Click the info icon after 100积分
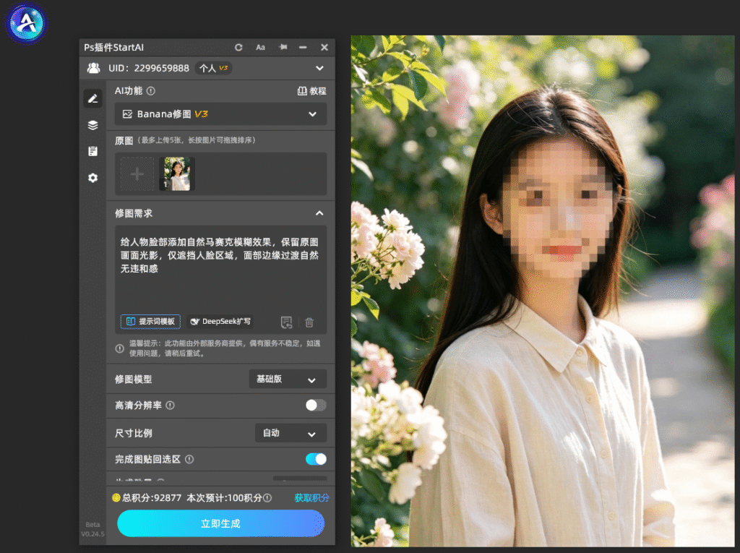 pyautogui.click(x=267, y=498)
